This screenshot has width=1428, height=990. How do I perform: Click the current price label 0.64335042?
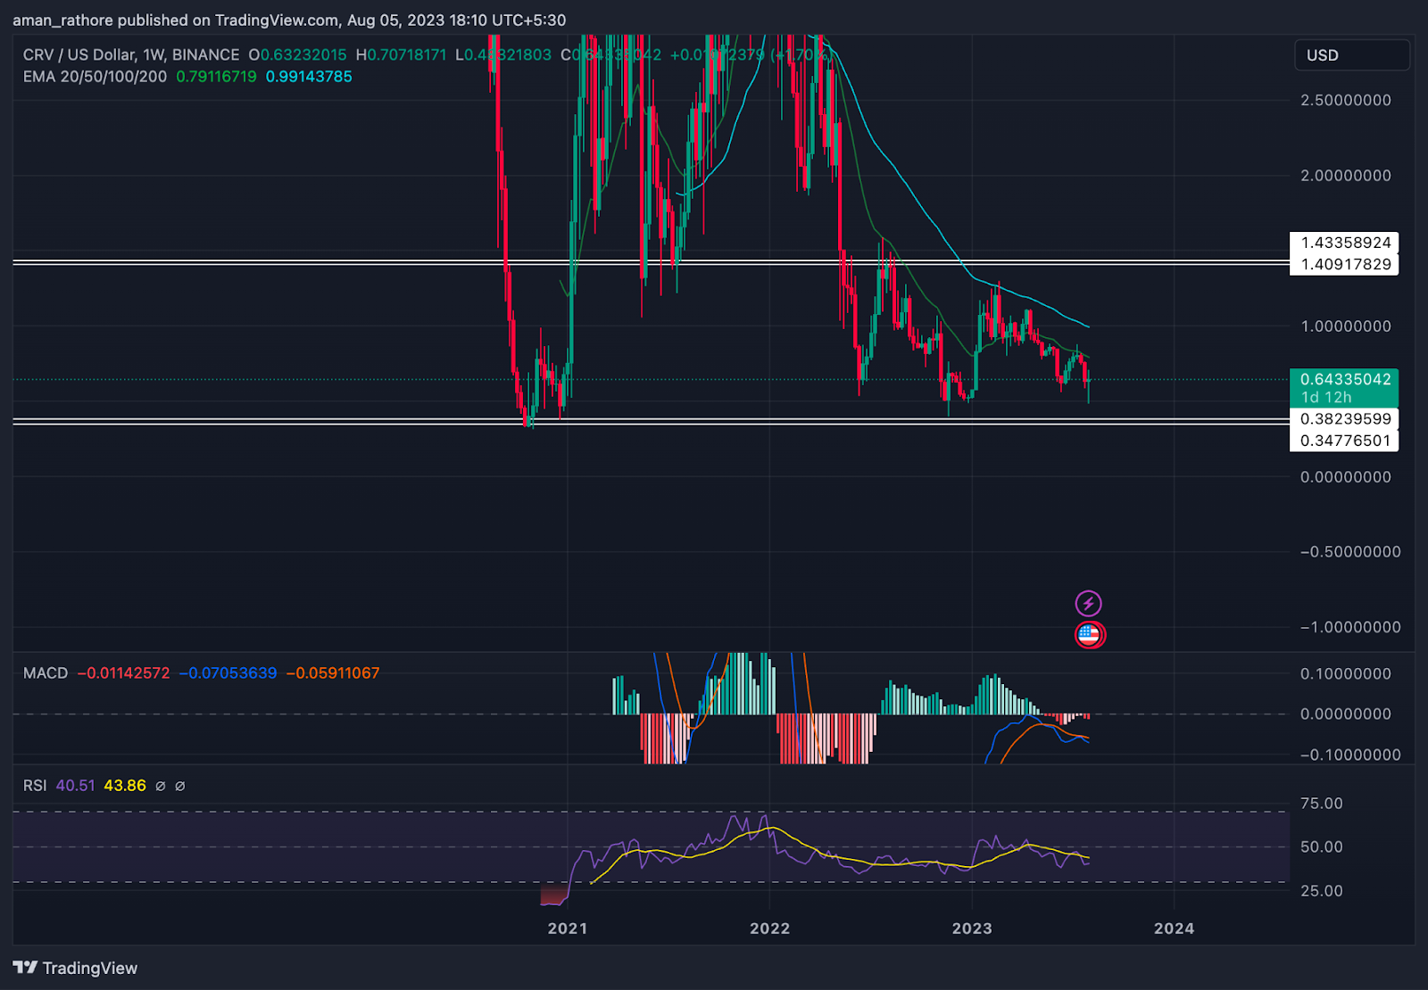pos(1344,380)
